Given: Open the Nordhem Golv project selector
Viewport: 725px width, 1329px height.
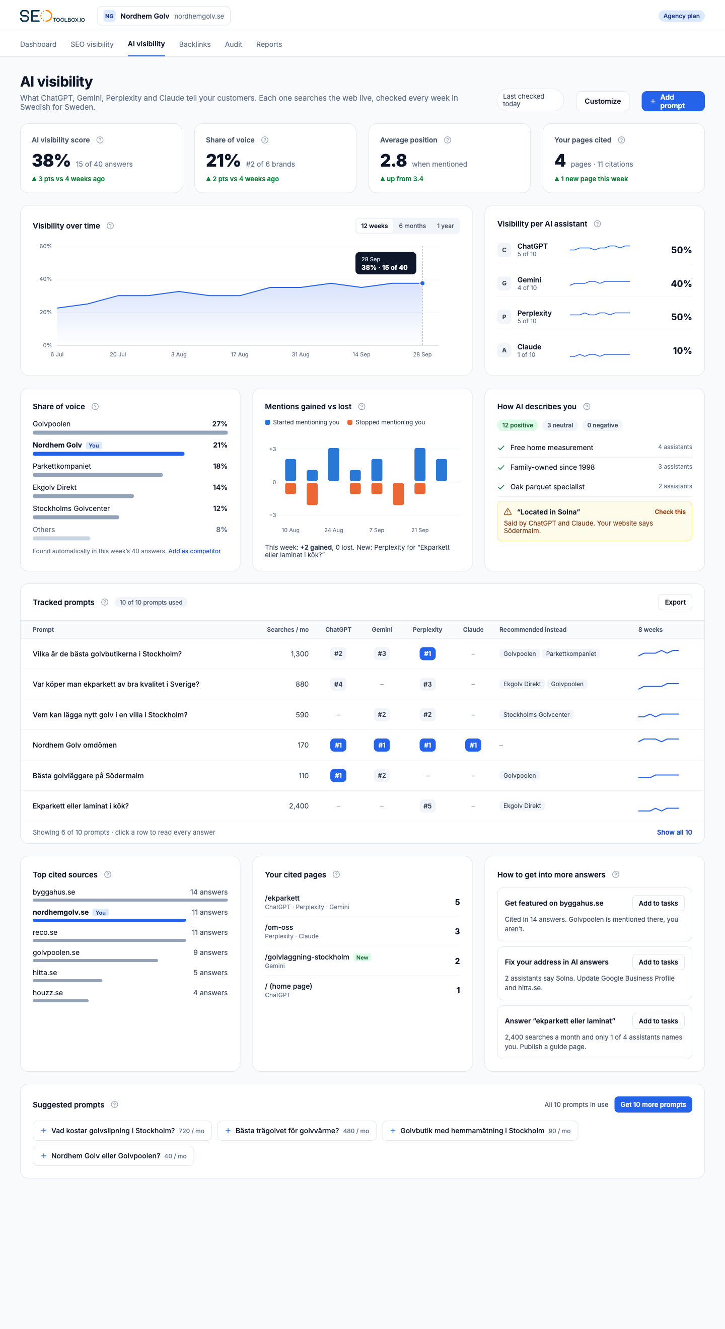Looking at the screenshot, I should 164,16.
